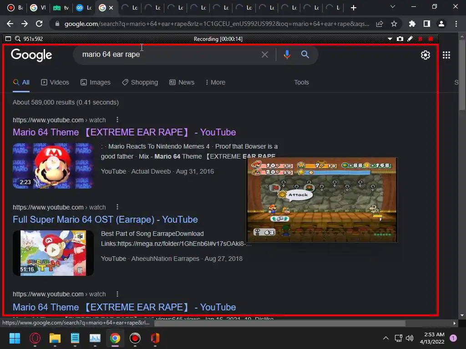466x349 pixels.
Task: Bookmark this page with the star icon
Action: pos(394,24)
